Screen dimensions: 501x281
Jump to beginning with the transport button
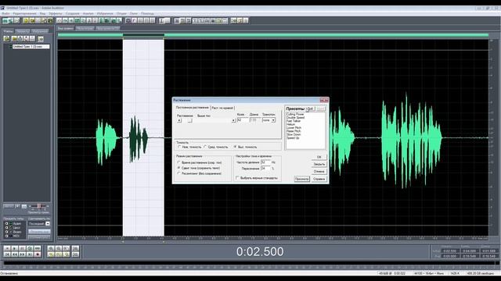[x=7, y=254]
